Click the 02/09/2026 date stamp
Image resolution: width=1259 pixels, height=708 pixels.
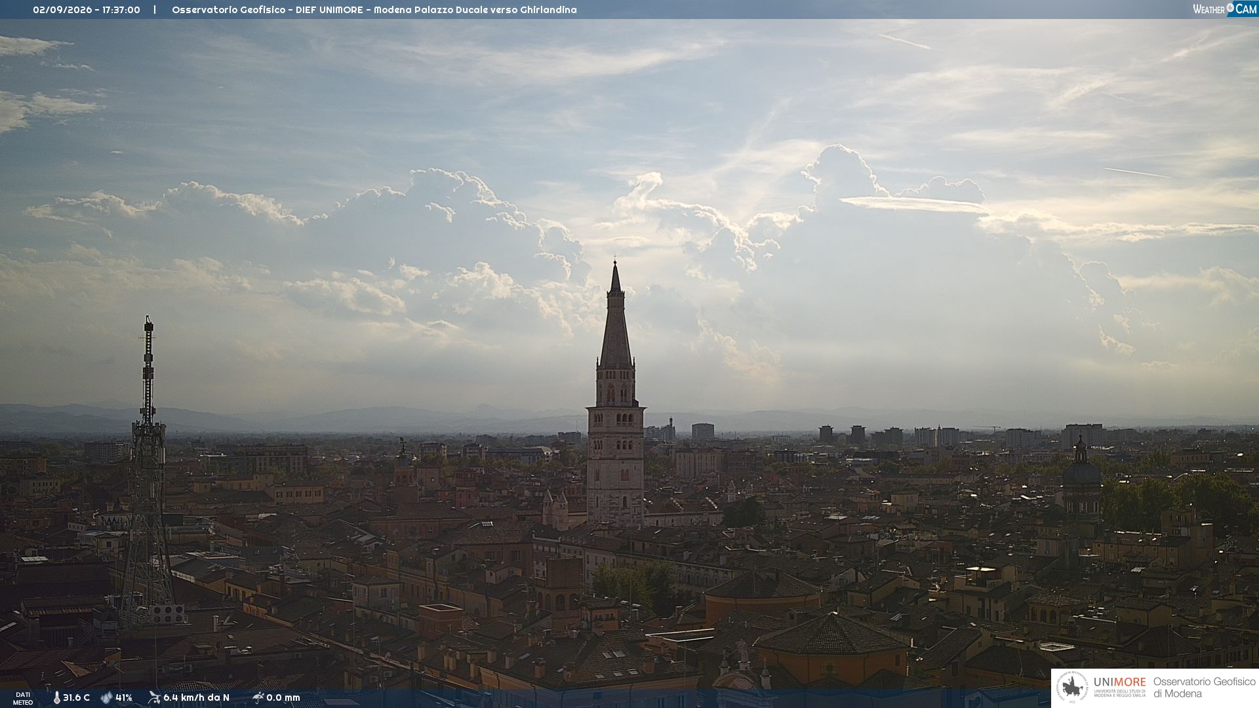coord(62,10)
